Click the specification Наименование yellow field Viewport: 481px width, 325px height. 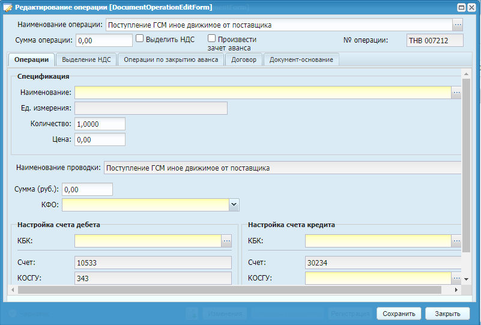pos(263,93)
